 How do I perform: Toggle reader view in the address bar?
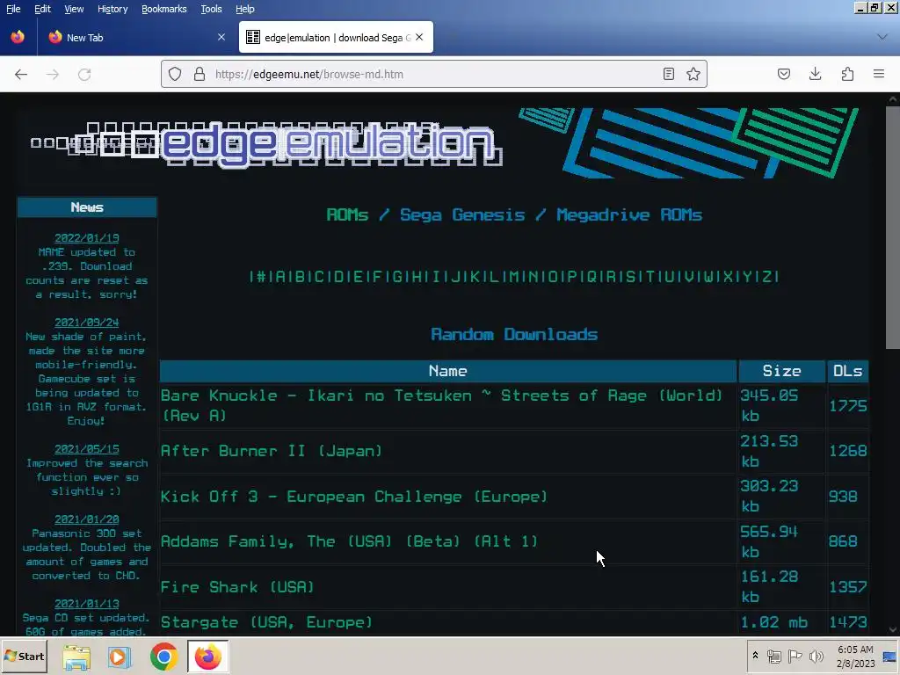coord(669,74)
